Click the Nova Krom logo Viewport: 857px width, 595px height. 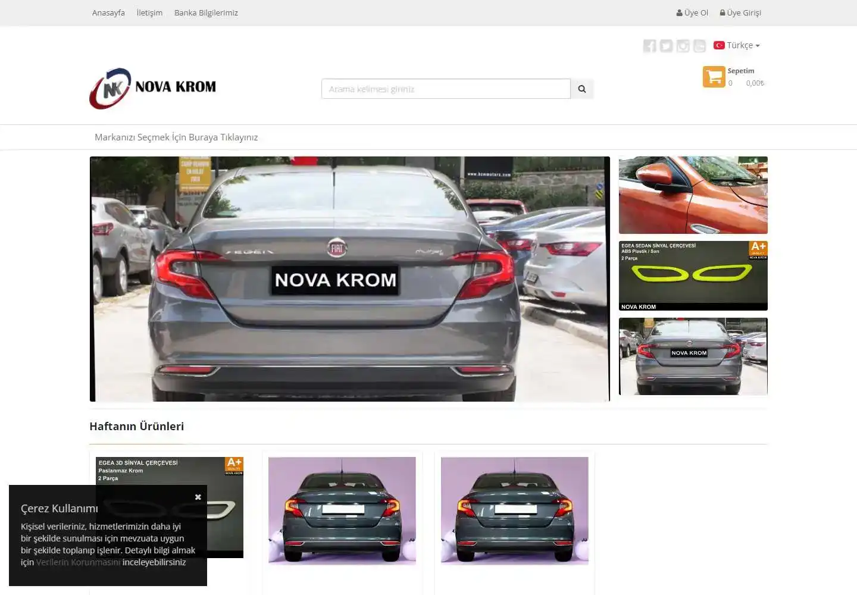(153, 88)
